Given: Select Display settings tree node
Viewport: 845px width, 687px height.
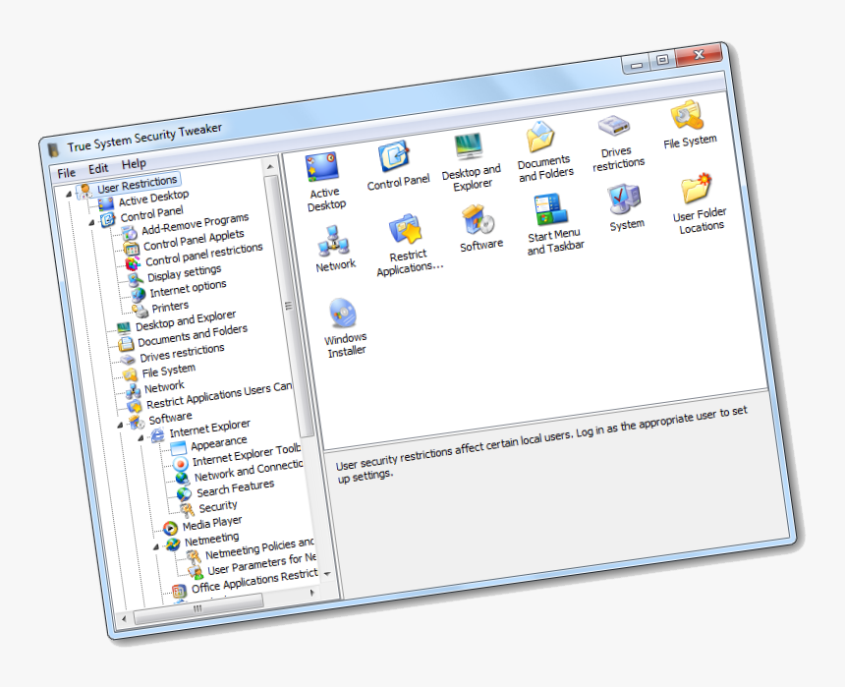Looking at the screenshot, I should [184, 273].
